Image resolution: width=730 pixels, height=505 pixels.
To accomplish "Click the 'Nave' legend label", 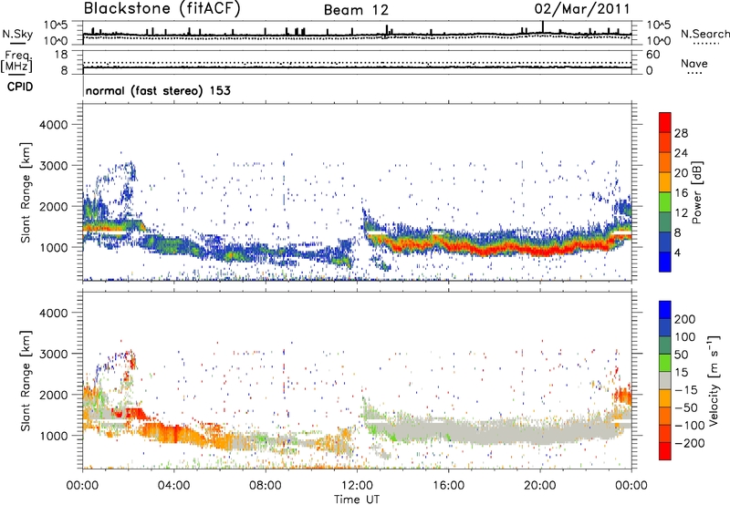I will 693,64.
